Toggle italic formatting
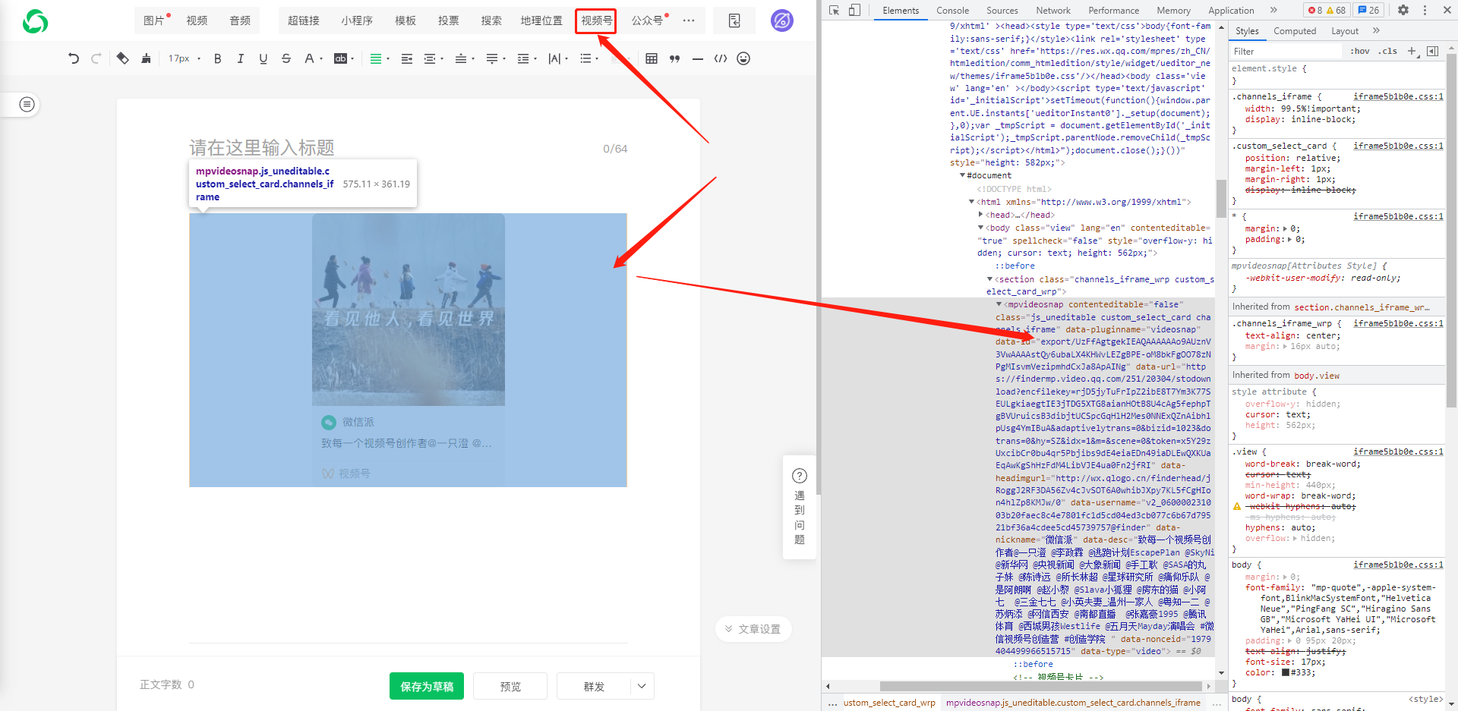Image resolution: width=1458 pixels, height=711 pixels. 241,58
